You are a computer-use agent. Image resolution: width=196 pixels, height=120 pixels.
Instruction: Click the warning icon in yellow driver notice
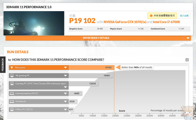[151, 16]
